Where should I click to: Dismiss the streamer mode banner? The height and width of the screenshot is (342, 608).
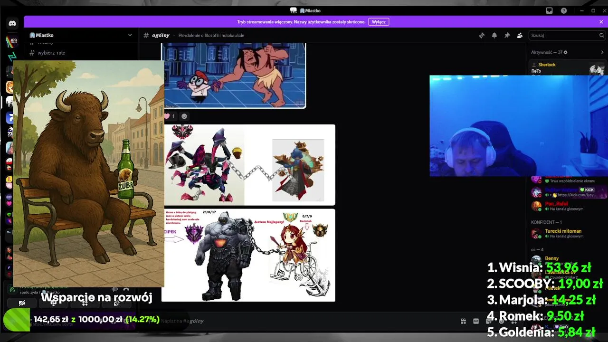[601, 22]
